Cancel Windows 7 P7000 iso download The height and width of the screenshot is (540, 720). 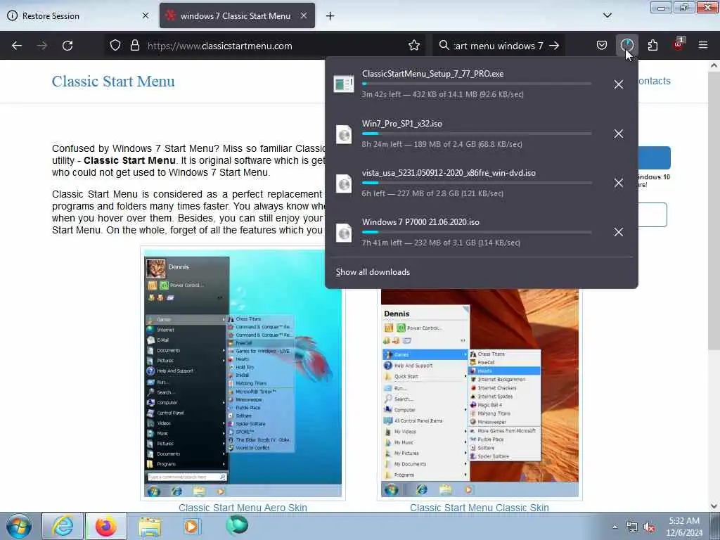coord(619,232)
